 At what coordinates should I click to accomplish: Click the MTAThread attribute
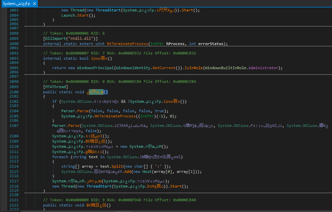56,87
